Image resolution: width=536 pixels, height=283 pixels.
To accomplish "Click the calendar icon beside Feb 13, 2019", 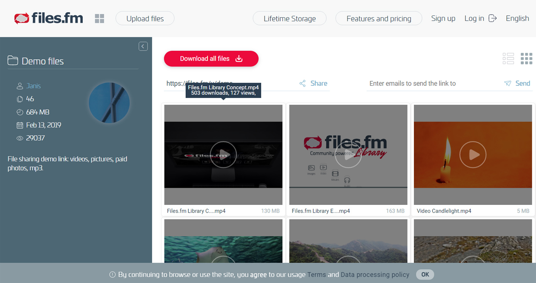I will coord(20,125).
